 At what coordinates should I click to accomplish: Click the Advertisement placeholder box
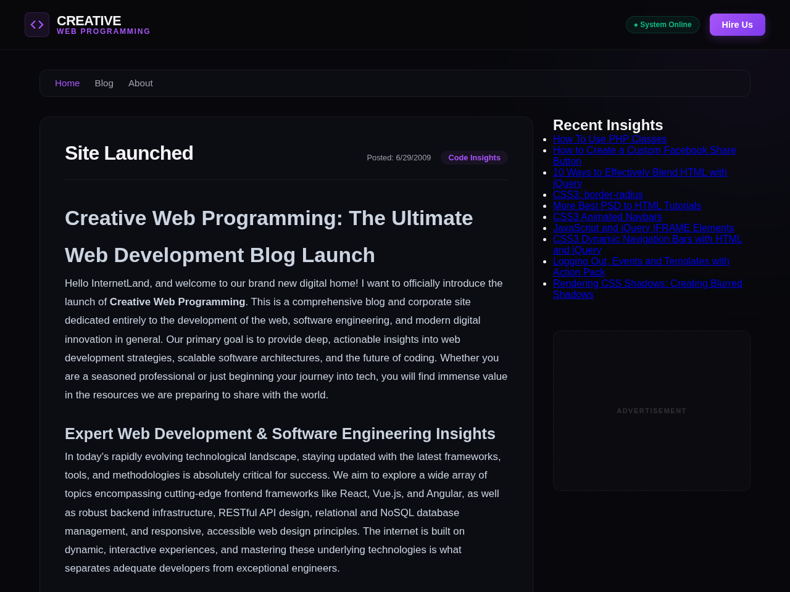click(652, 411)
